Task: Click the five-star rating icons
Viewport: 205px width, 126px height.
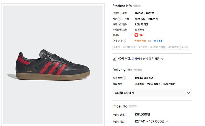Action: pyautogui.click(x=140, y=41)
